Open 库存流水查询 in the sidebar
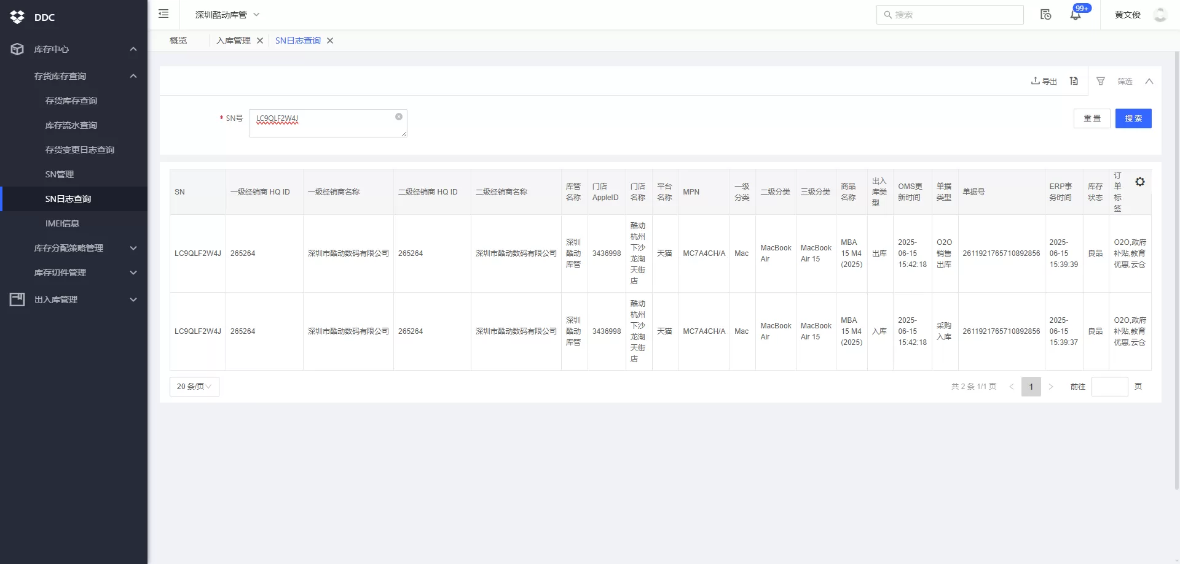Image resolution: width=1180 pixels, height=564 pixels. click(71, 125)
